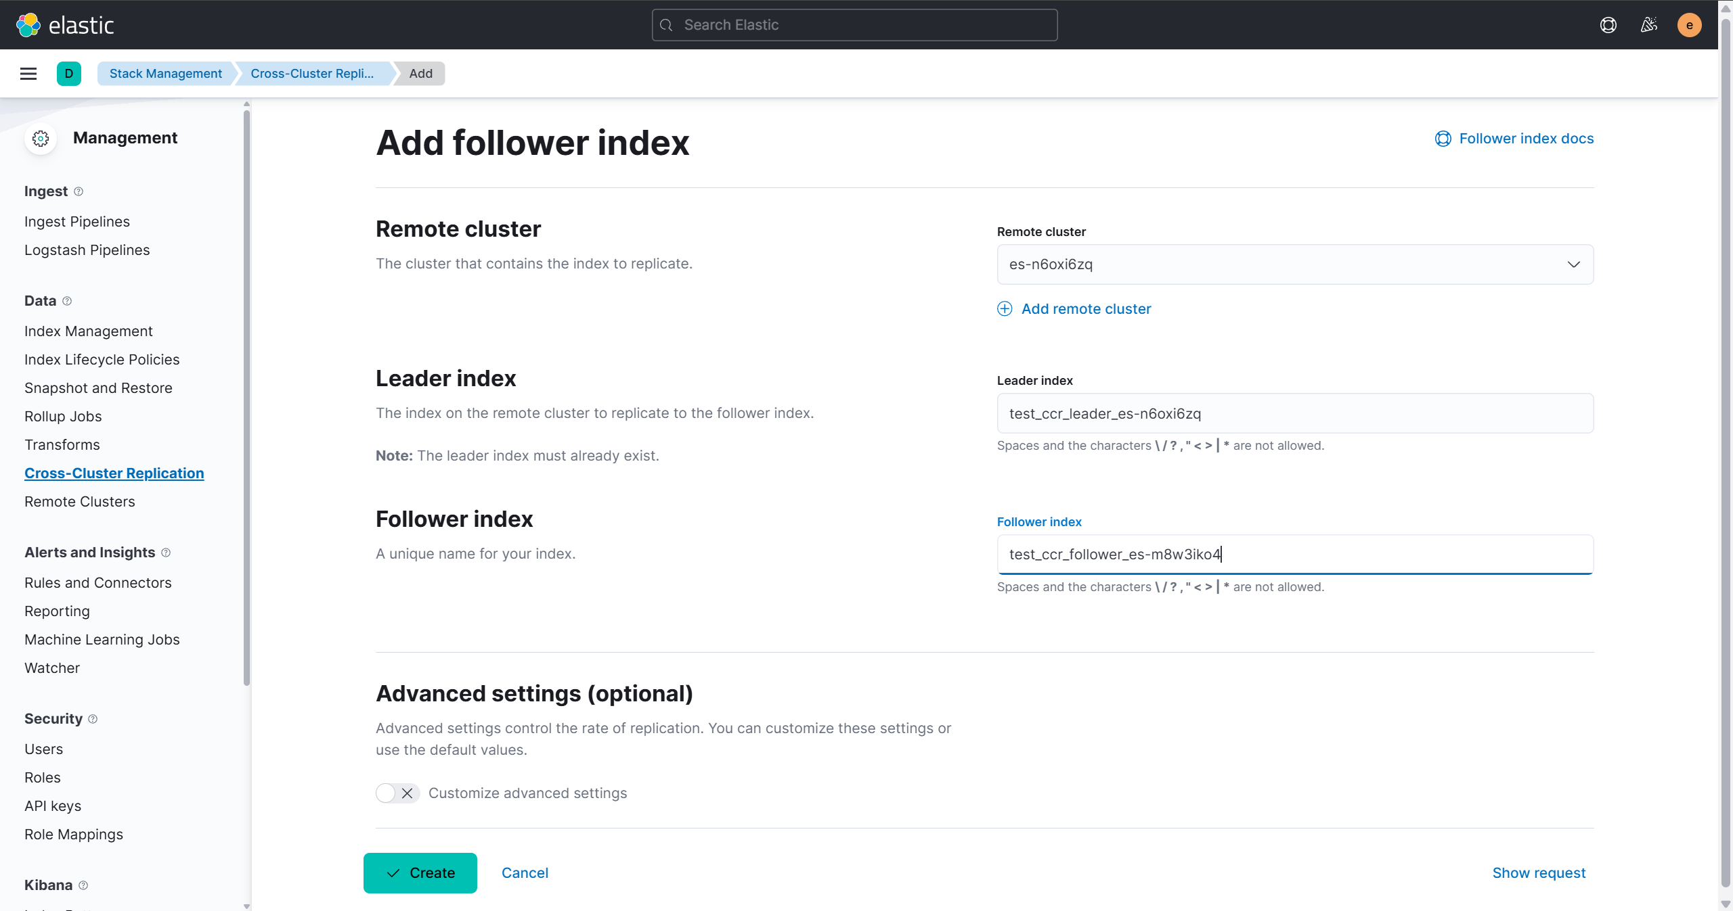Click Cross-Cluster Repli... breadcrumb
This screenshot has width=1733, height=911.
[312, 74]
